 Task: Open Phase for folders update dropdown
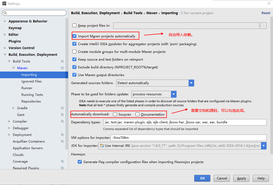point(174,94)
